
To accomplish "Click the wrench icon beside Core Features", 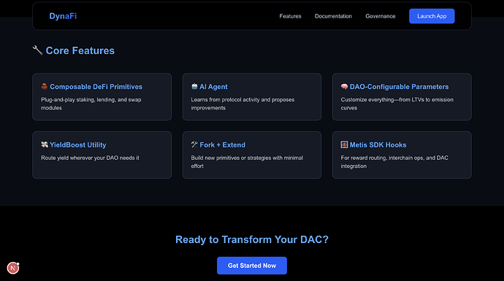I will [x=37, y=50].
